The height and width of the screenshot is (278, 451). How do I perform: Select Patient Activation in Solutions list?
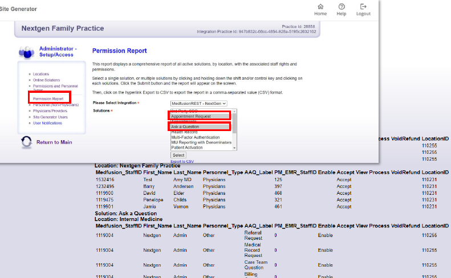201,148
